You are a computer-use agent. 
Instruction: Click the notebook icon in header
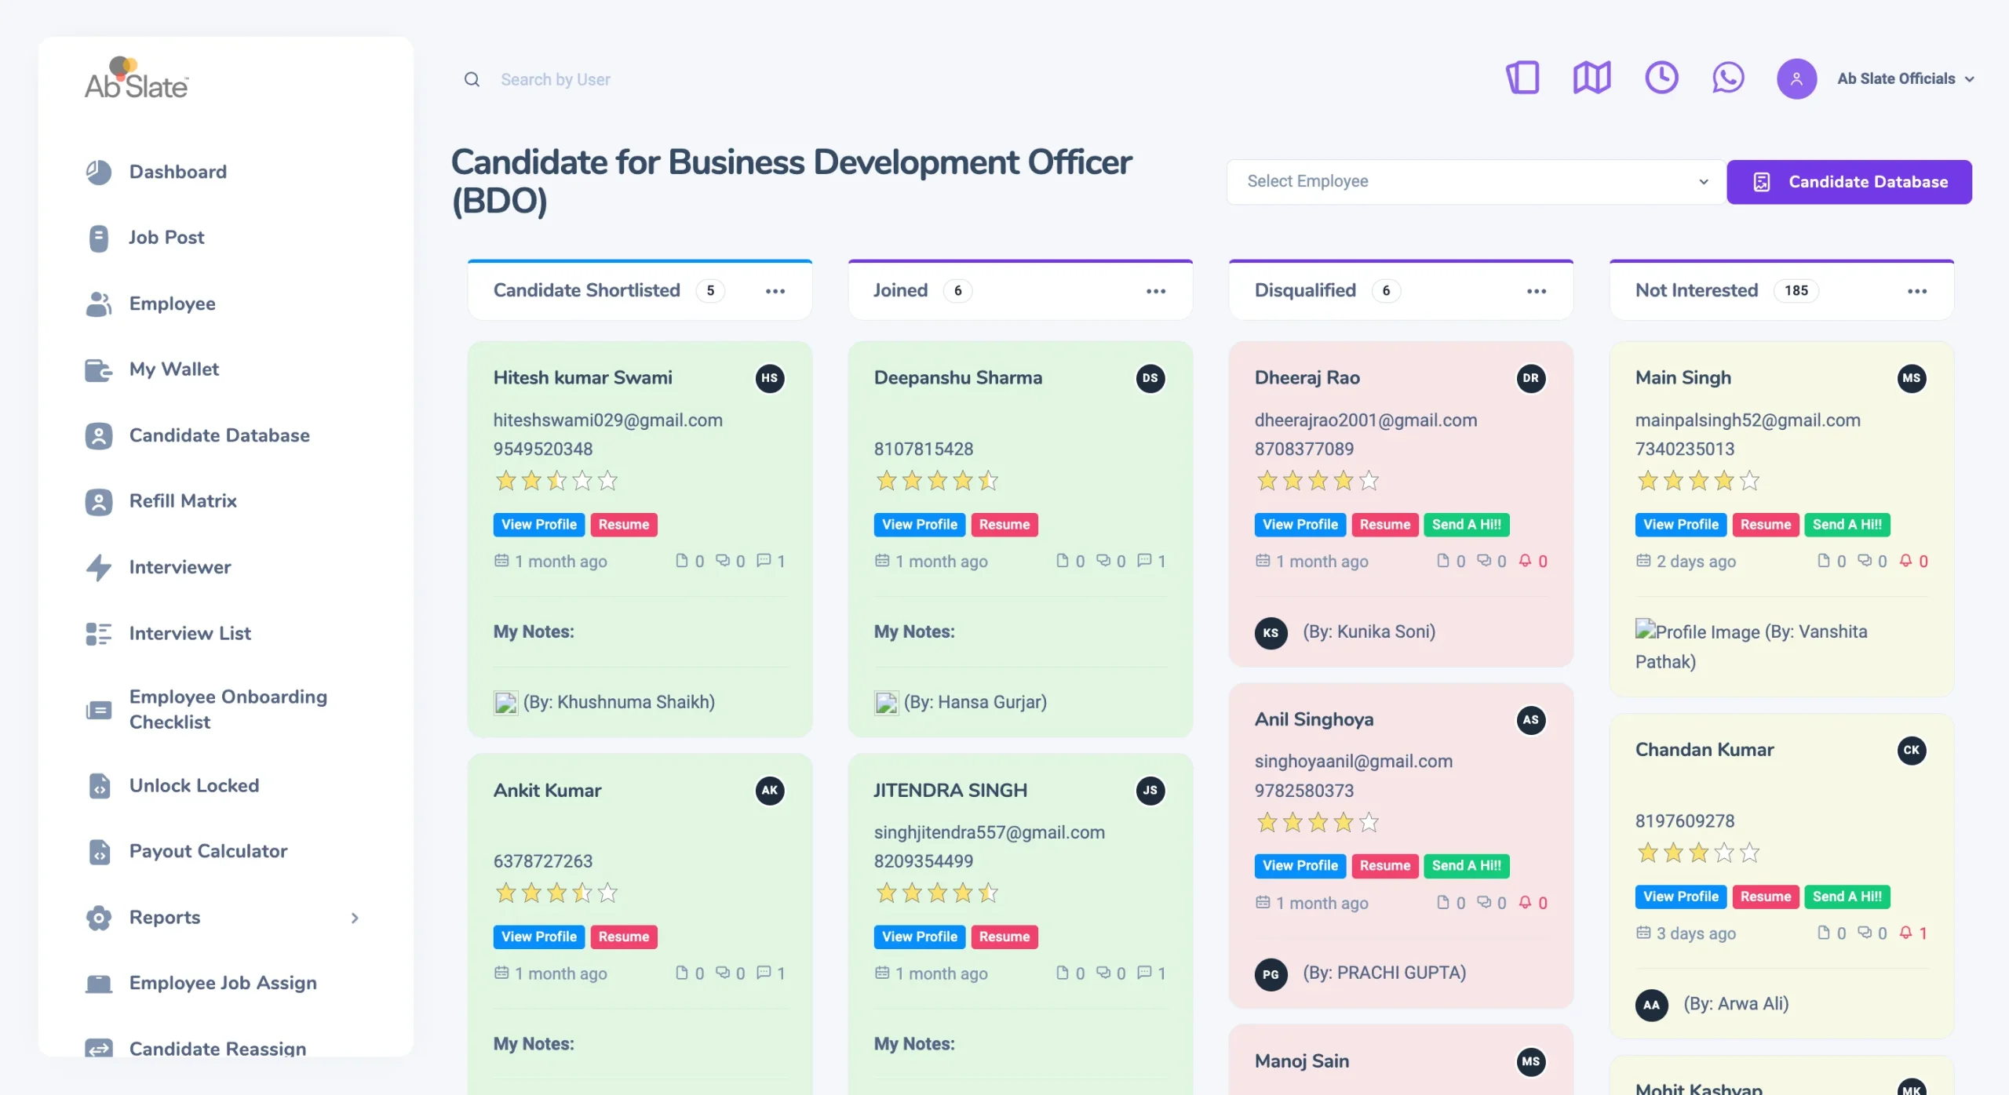click(x=1522, y=78)
